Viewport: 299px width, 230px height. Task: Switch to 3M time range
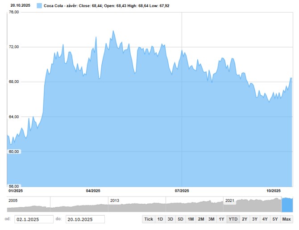211,219
